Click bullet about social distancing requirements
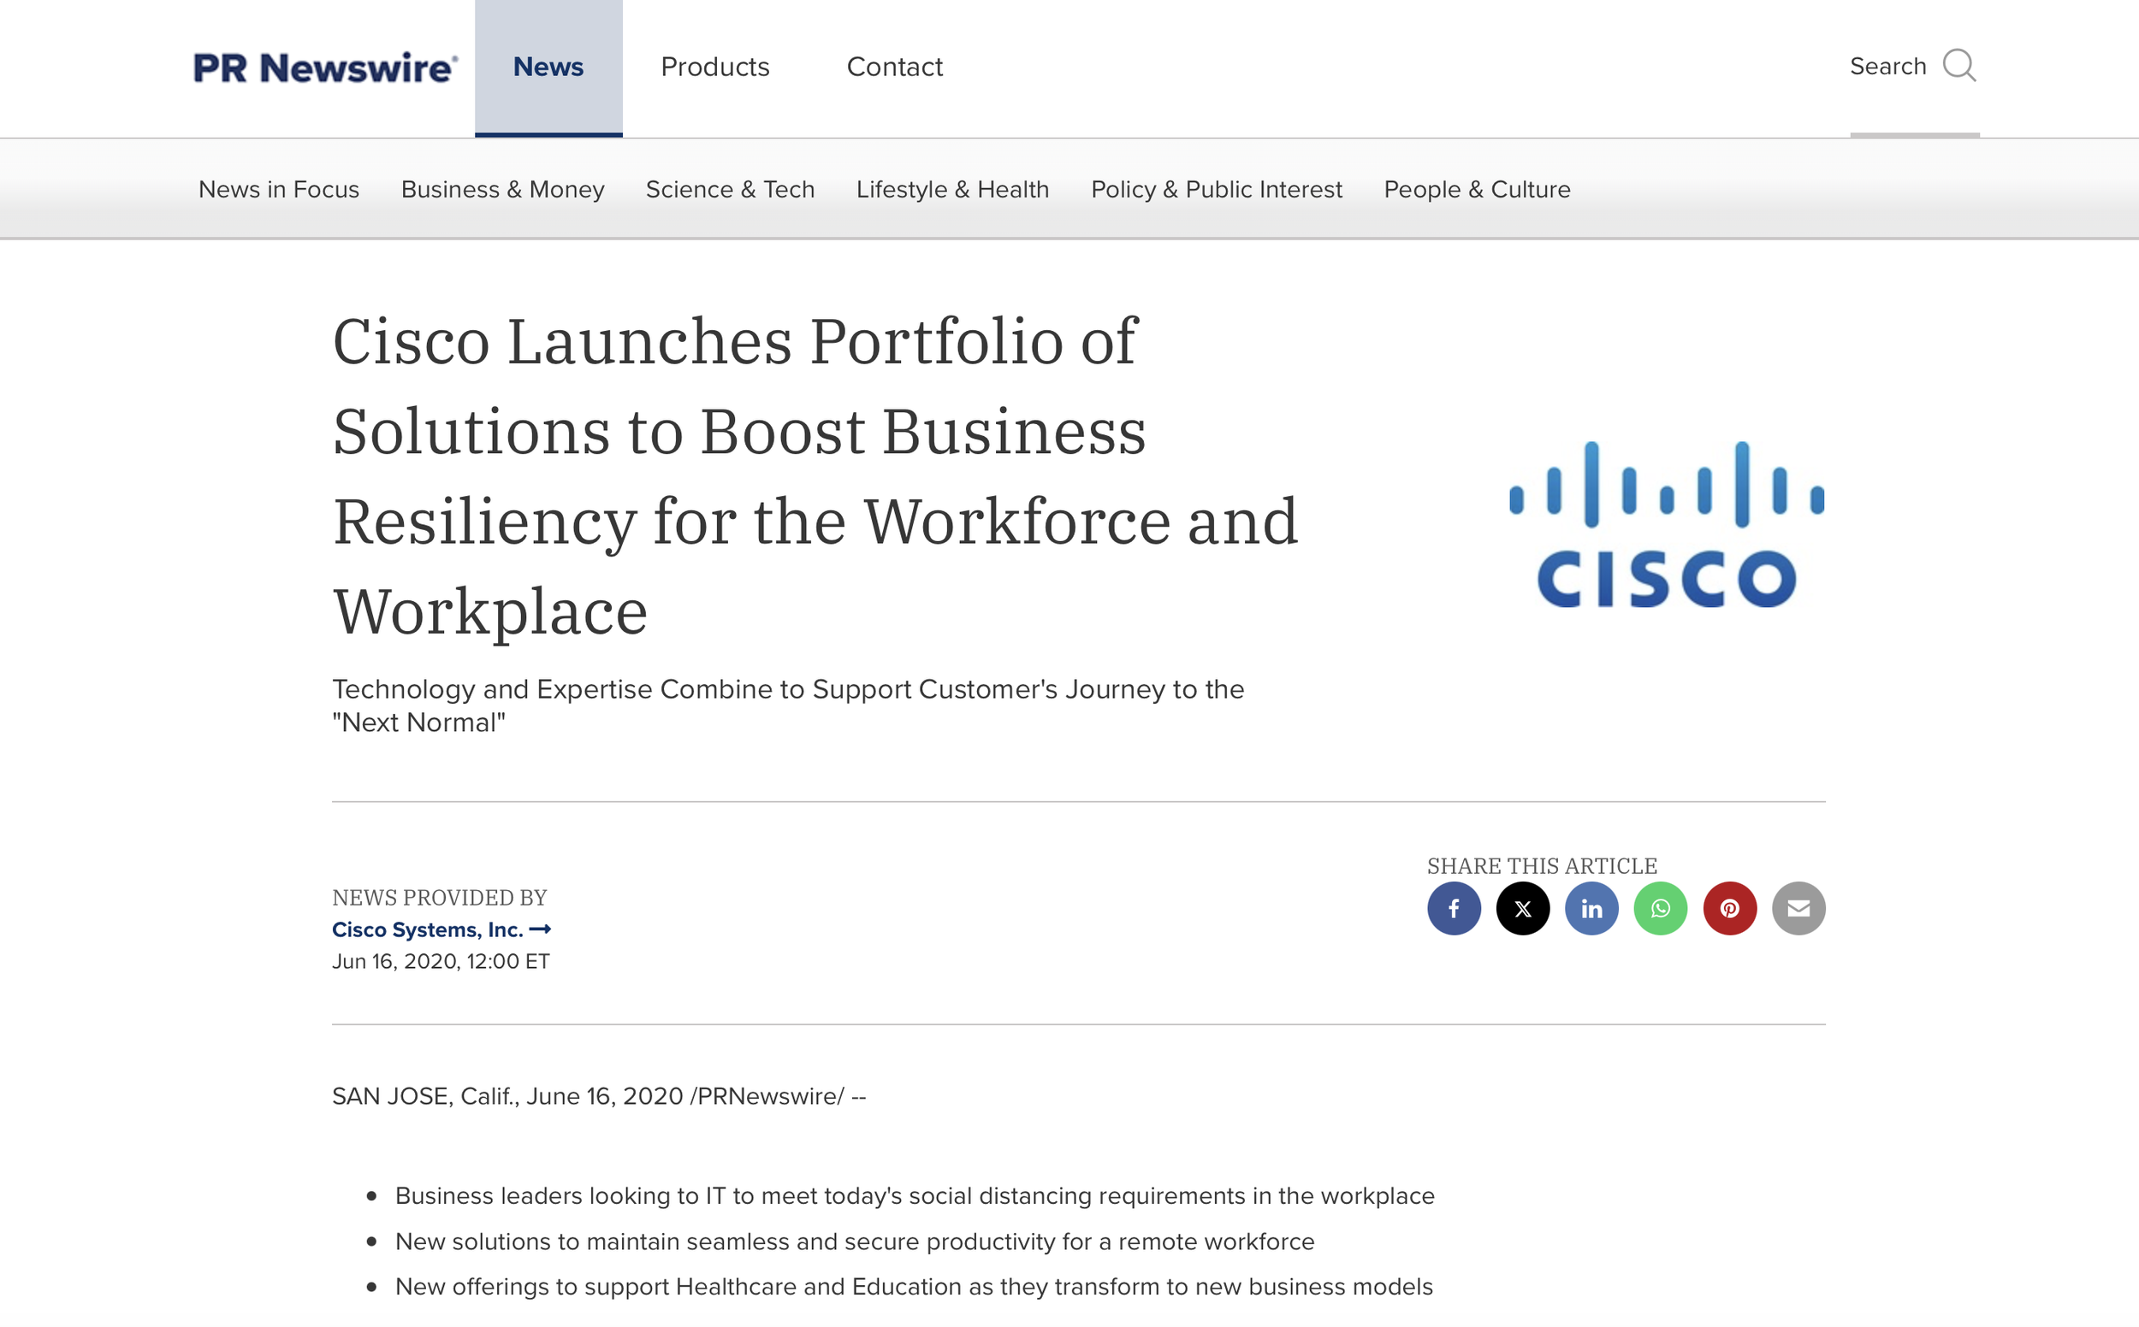The width and height of the screenshot is (2139, 1327). point(915,1196)
